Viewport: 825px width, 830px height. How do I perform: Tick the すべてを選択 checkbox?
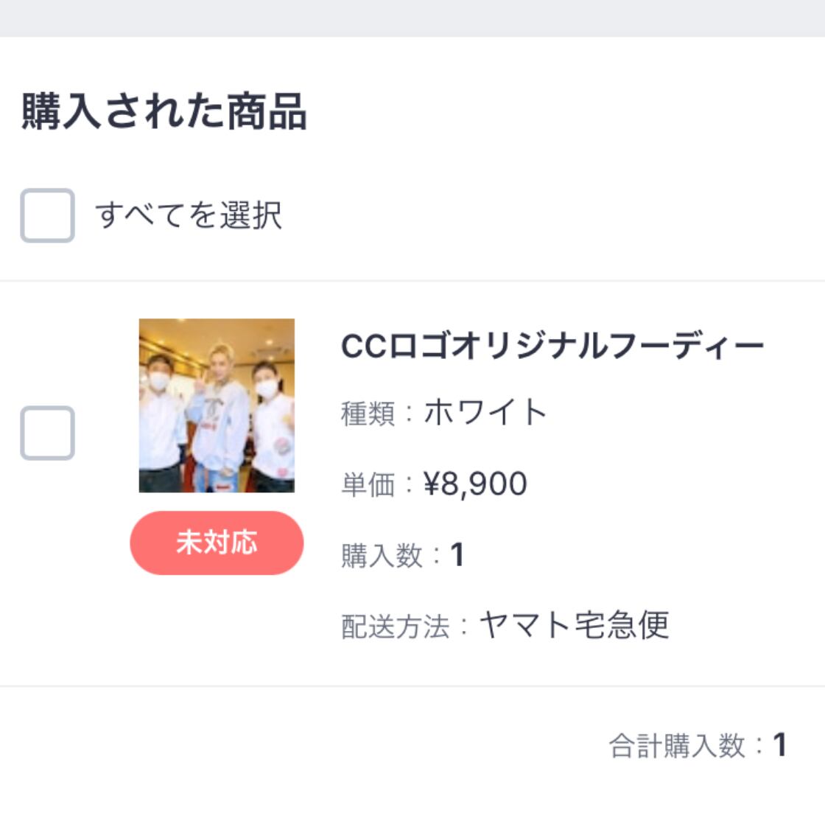click(x=47, y=215)
